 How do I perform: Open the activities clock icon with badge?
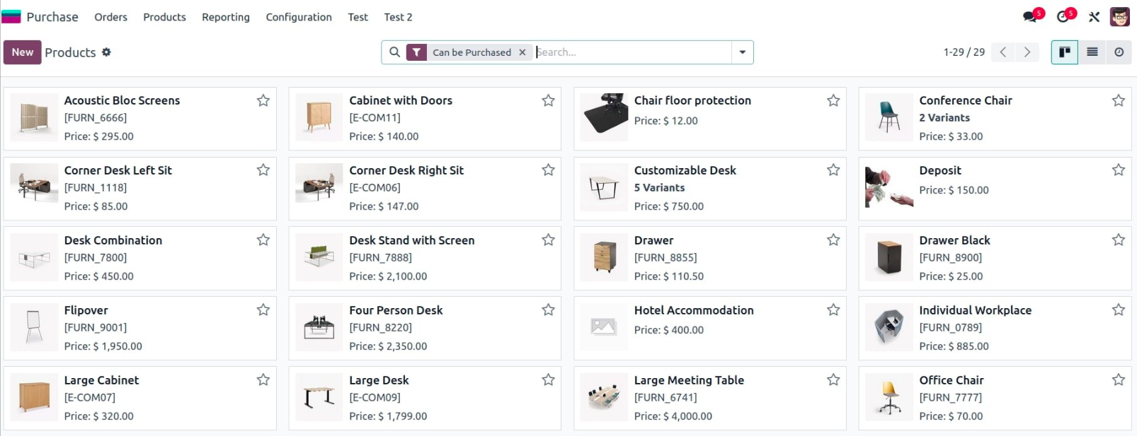[x=1063, y=17]
